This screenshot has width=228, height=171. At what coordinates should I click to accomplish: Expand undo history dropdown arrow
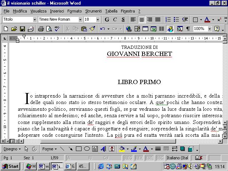point(108,29)
